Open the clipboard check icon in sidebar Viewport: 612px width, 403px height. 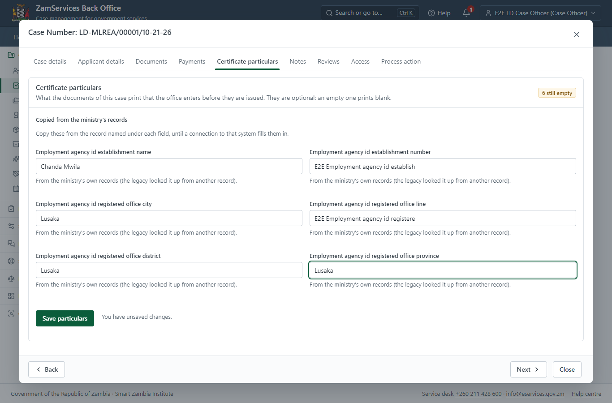coord(11,209)
